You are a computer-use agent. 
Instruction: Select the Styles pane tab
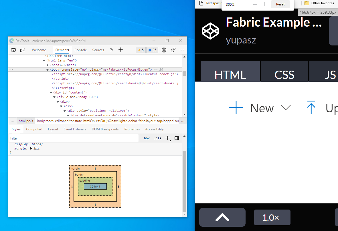pyautogui.click(x=16, y=129)
